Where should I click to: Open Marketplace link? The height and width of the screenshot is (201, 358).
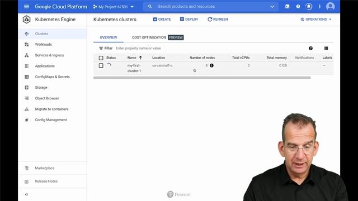click(45, 168)
